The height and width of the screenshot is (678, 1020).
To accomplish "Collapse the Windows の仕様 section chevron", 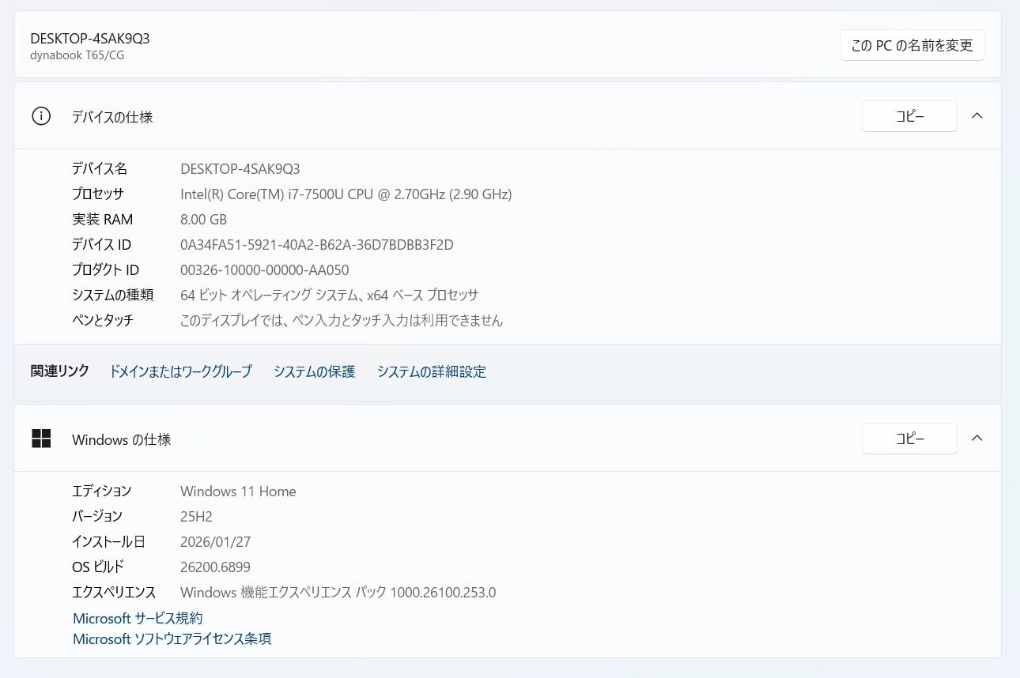I will tap(977, 439).
